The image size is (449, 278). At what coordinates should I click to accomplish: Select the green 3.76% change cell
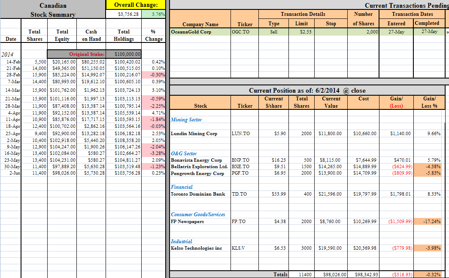pos(154,14)
